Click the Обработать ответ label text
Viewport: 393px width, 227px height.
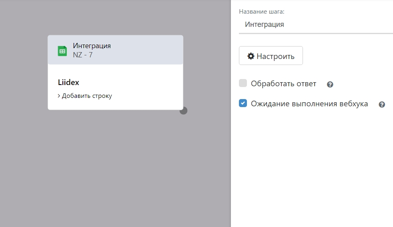tap(283, 84)
